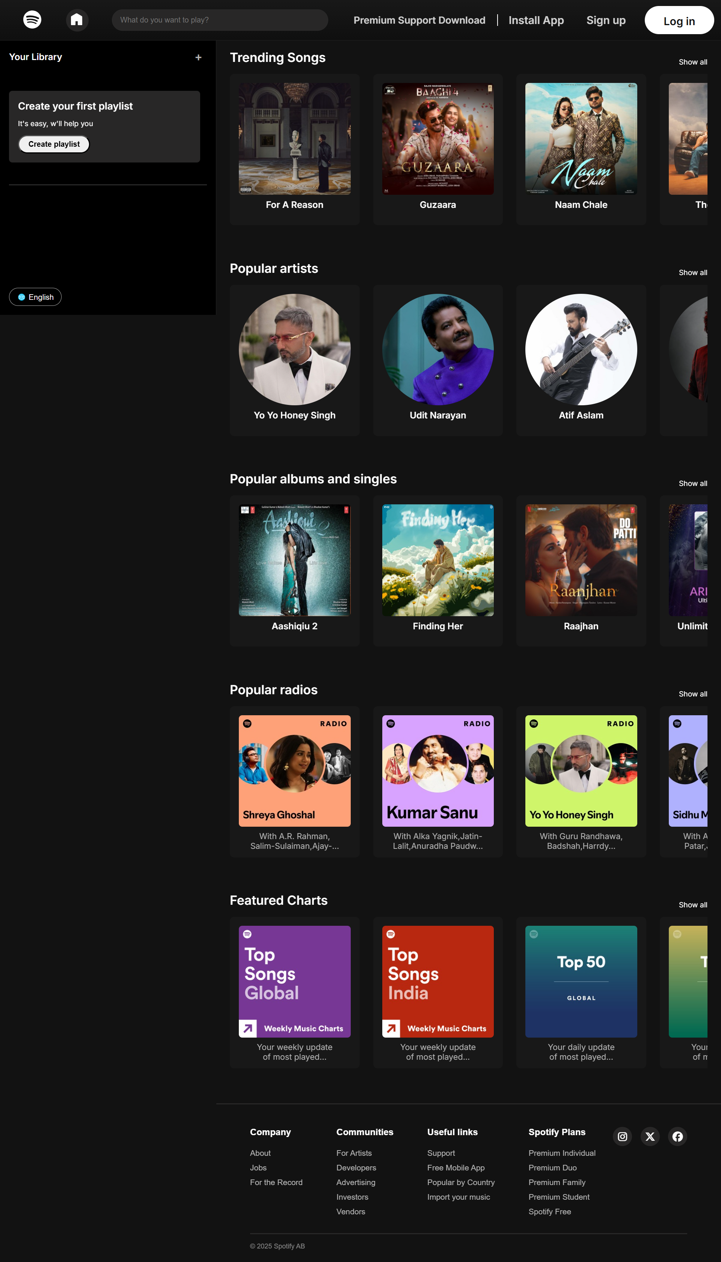Image resolution: width=721 pixels, height=1262 pixels.
Task: Click the Create playlist button
Action: click(x=54, y=144)
